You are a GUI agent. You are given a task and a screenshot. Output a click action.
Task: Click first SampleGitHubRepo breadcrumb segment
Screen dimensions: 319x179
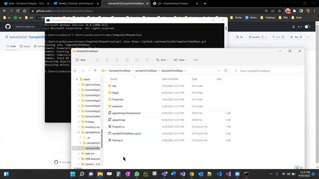(120, 71)
